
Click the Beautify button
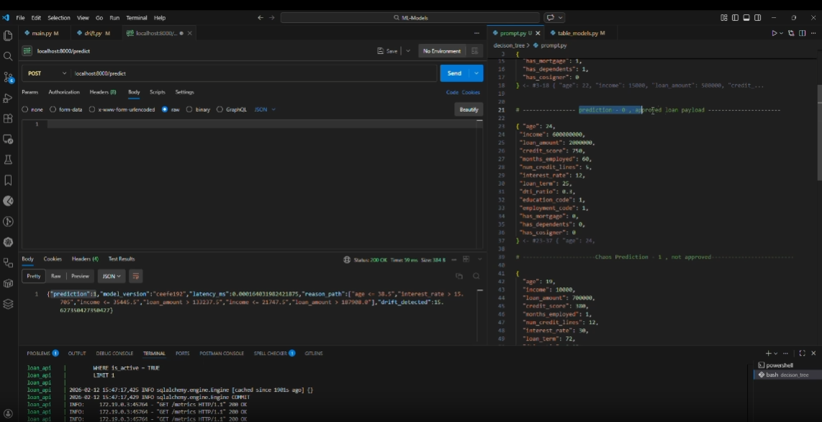(x=469, y=109)
